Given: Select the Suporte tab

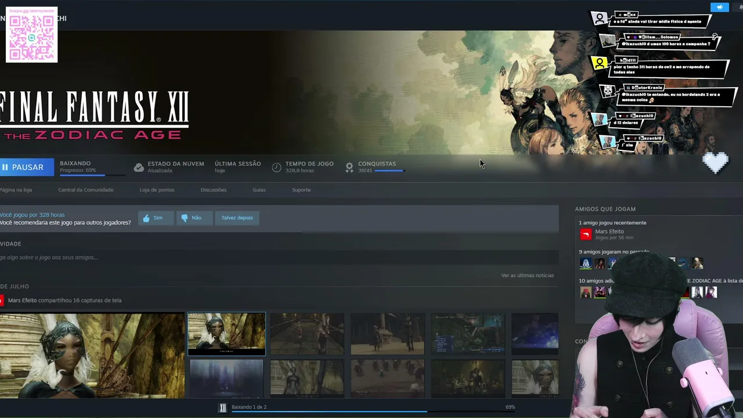Looking at the screenshot, I should (301, 190).
